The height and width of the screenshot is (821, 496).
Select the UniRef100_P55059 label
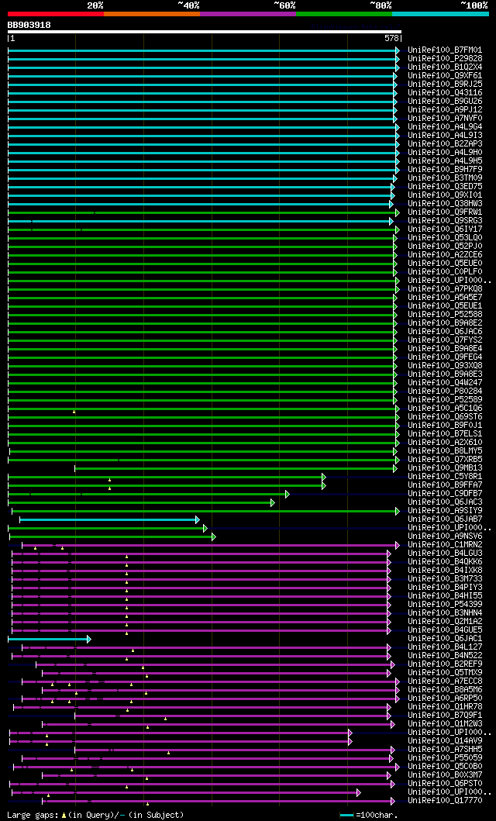pos(445,758)
